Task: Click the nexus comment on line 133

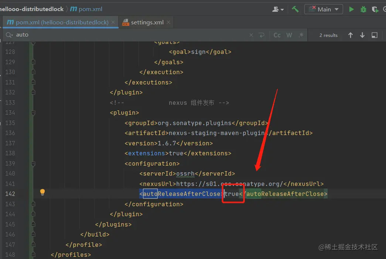Action: click(170, 103)
